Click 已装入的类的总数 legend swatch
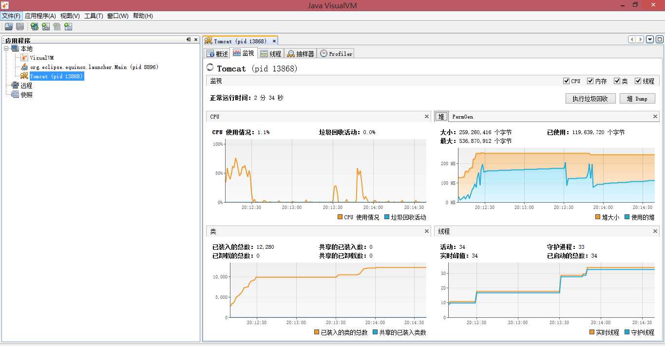The width and height of the screenshot is (665, 346). tap(317, 332)
